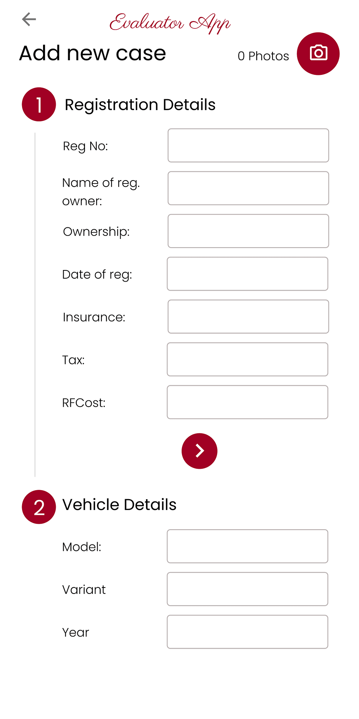
Task: Focus the Insurance text field
Action: [x=248, y=316]
